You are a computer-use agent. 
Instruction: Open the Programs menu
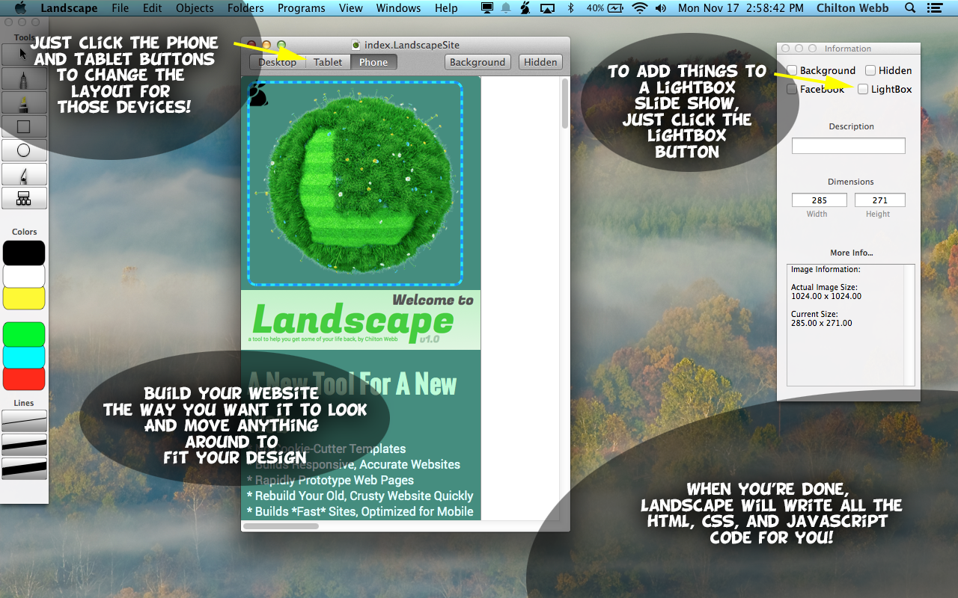(x=301, y=8)
